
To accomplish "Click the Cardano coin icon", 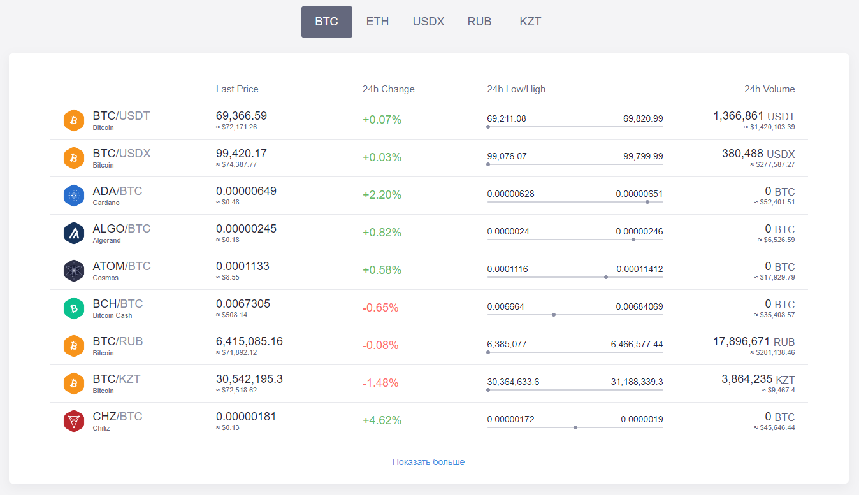I will coord(74,196).
